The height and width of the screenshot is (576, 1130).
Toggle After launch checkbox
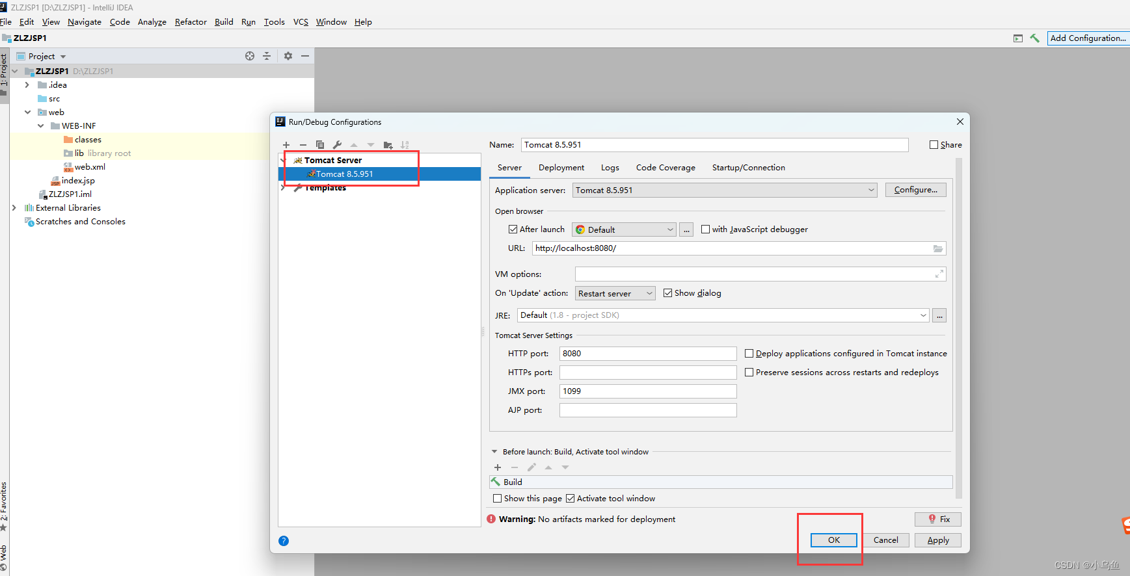[513, 229]
